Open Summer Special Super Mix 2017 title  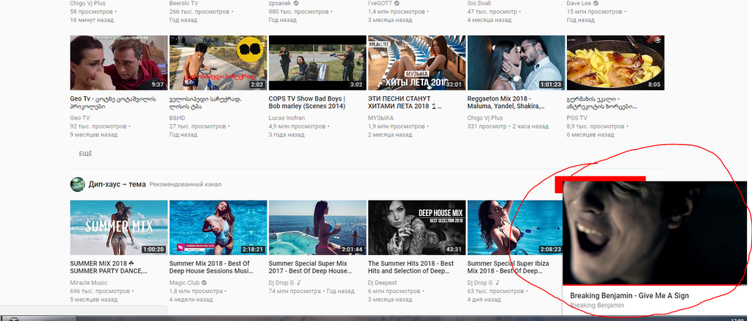point(316,267)
